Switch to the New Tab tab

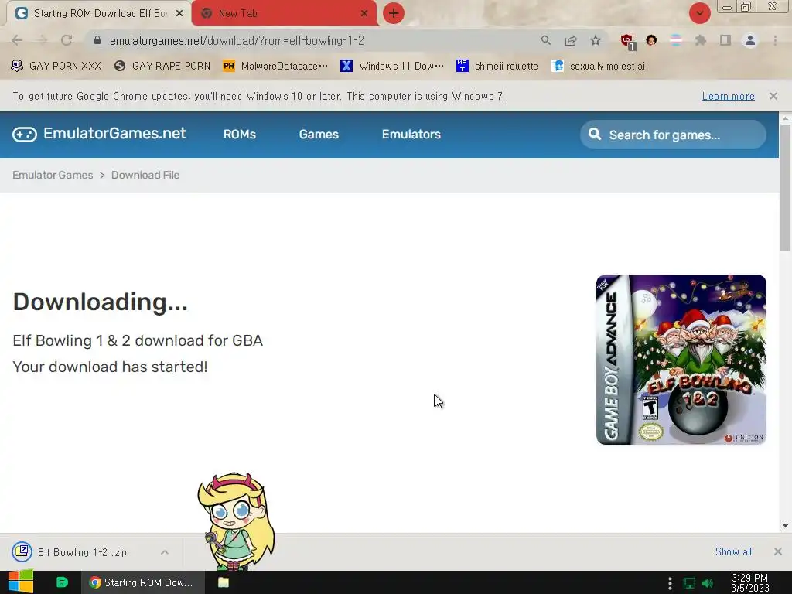coord(285,13)
